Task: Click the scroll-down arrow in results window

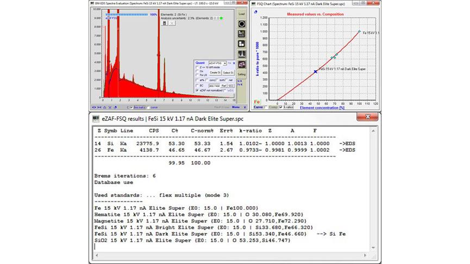Action: pyautogui.click(x=373, y=248)
